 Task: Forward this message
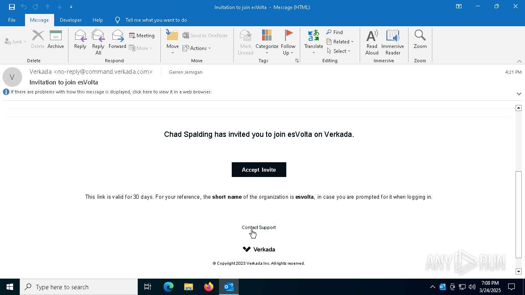(117, 40)
